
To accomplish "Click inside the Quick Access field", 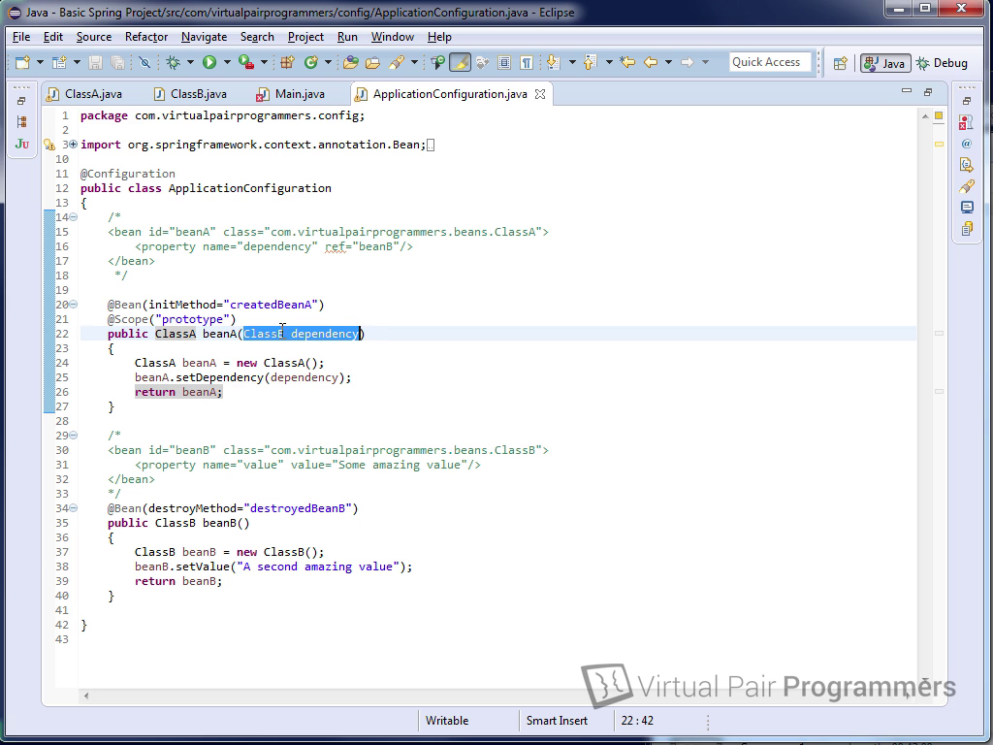I will [x=770, y=62].
